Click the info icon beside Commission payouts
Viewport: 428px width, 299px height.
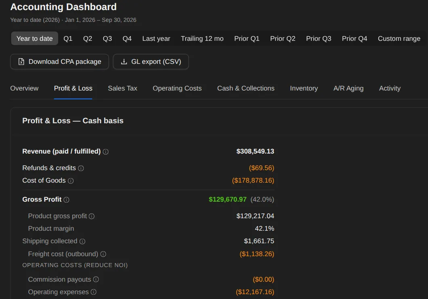pyautogui.click(x=96, y=279)
